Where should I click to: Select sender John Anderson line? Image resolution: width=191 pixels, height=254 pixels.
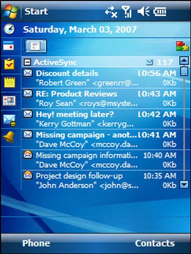(88, 185)
